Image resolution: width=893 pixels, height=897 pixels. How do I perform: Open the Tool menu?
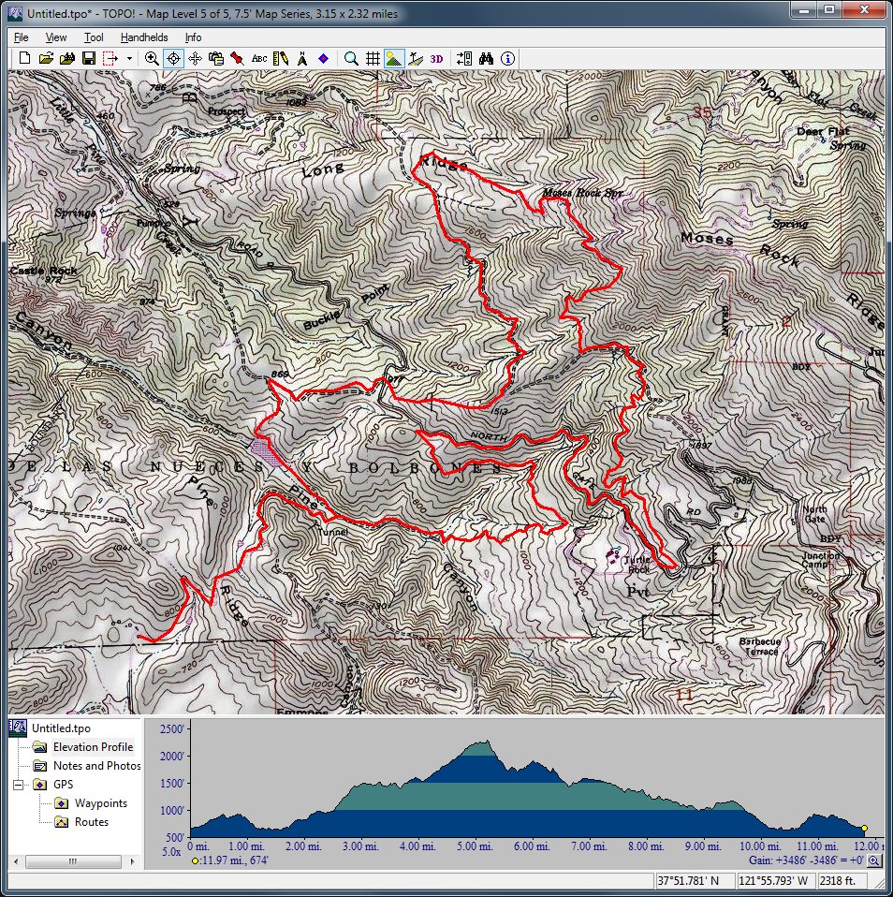click(x=94, y=37)
